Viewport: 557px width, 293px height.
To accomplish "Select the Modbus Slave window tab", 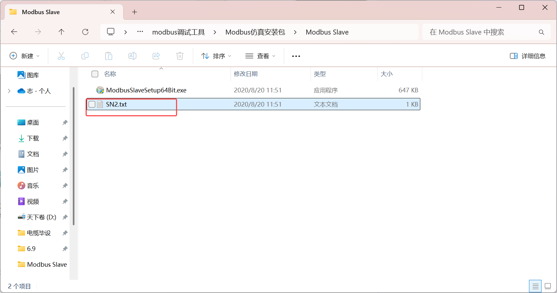I will point(64,12).
